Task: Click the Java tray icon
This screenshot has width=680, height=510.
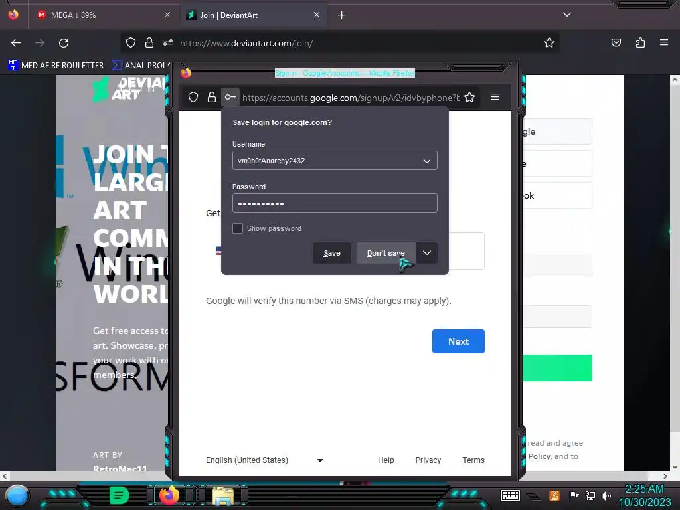Action: [554, 495]
